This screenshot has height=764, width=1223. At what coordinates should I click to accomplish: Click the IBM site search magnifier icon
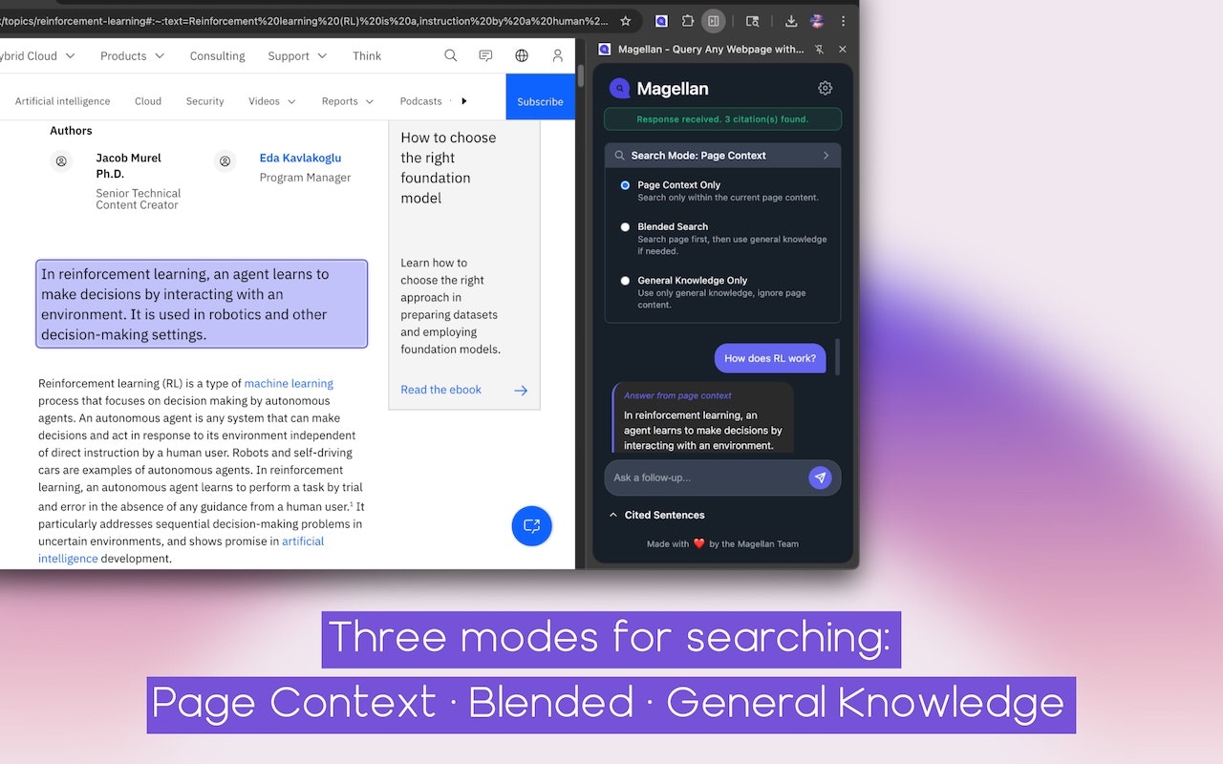coord(451,55)
